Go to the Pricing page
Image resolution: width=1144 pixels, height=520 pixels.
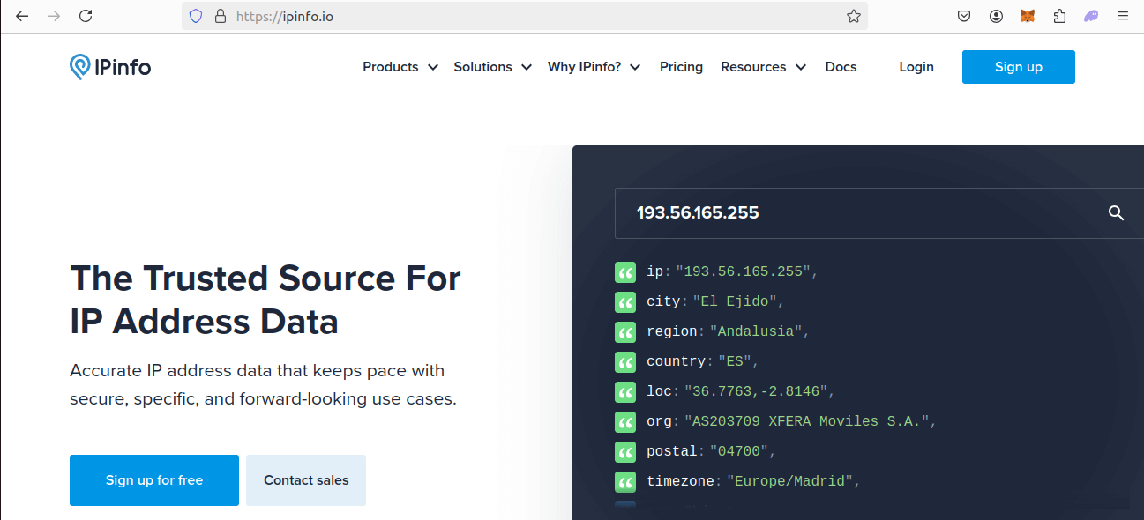pos(681,67)
